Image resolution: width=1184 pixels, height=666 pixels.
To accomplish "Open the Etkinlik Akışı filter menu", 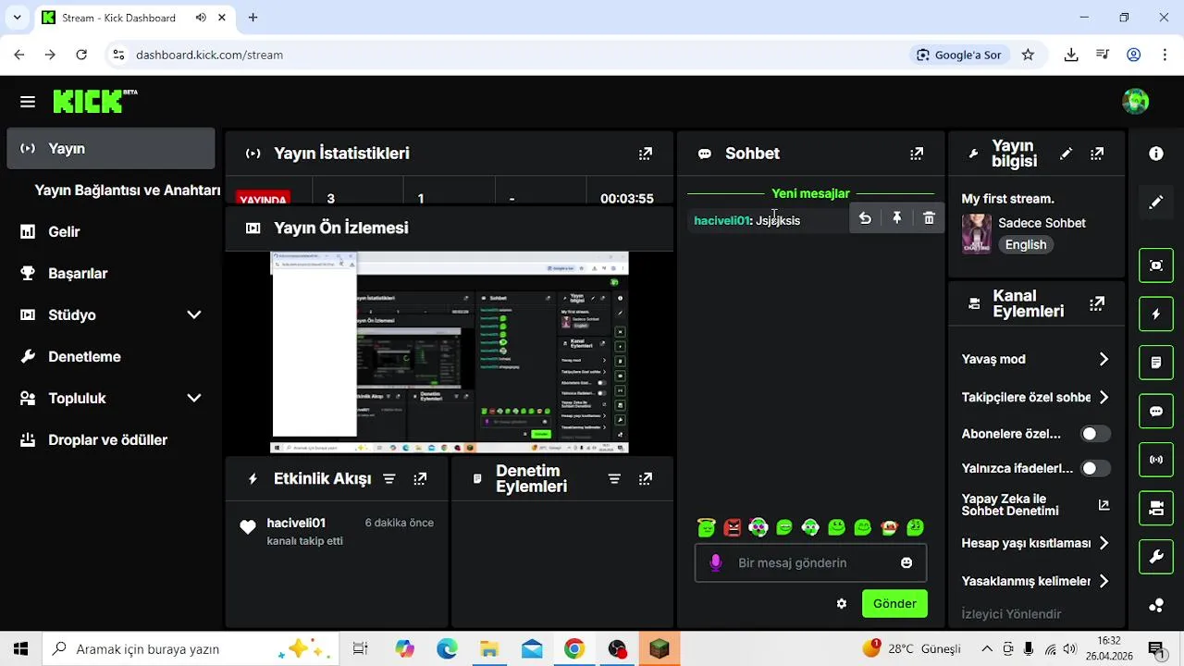I will point(389,479).
